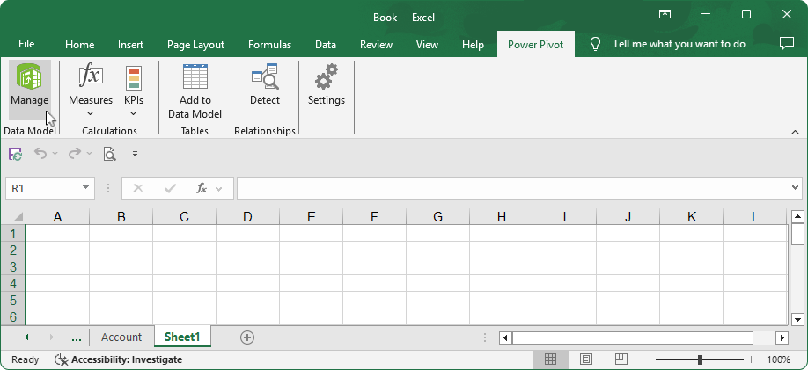This screenshot has width=808, height=370.
Task: Expand the redo history dropdown arrow
Action: (90, 153)
